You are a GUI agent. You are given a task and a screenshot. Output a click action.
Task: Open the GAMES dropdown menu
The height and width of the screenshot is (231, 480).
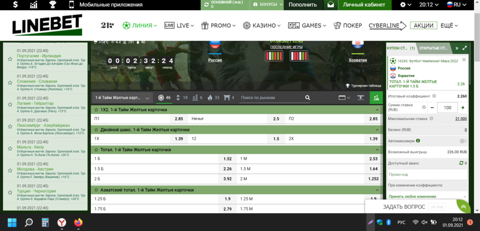307,26
